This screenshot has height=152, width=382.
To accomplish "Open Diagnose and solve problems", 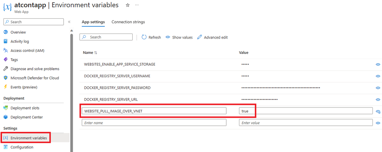I will (x=35, y=69).
